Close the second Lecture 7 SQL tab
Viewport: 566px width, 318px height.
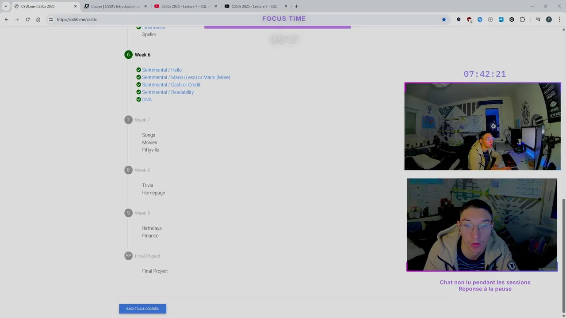[286, 6]
